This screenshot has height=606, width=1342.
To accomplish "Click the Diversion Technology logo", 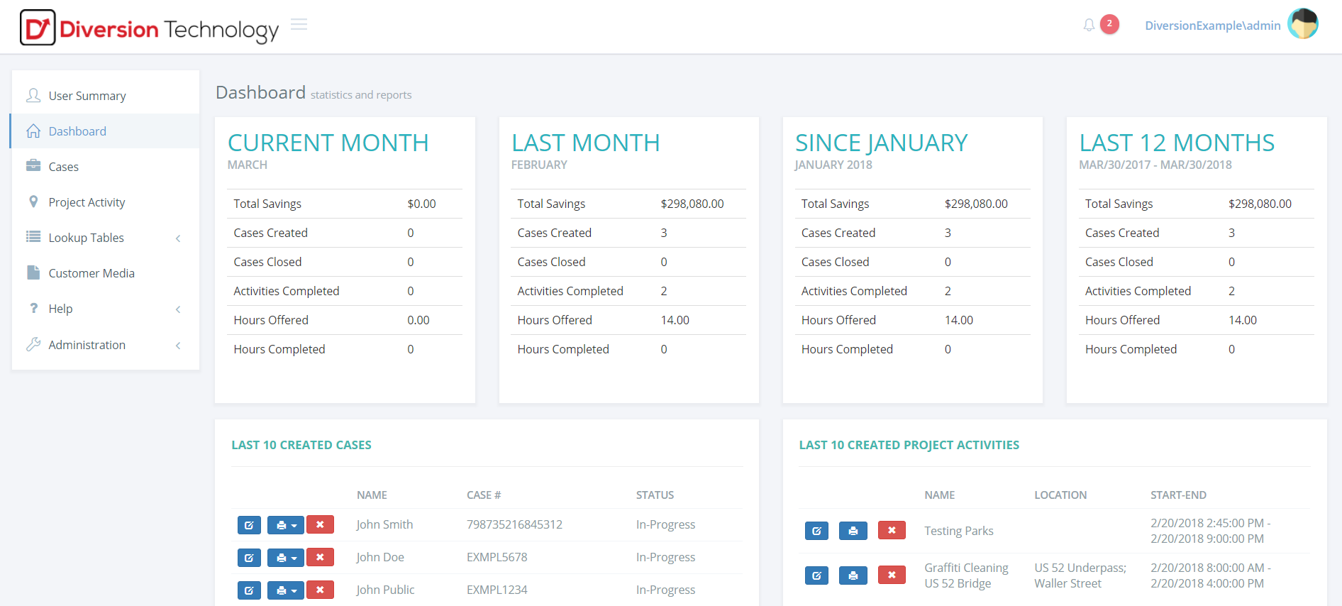I will [x=150, y=28].
